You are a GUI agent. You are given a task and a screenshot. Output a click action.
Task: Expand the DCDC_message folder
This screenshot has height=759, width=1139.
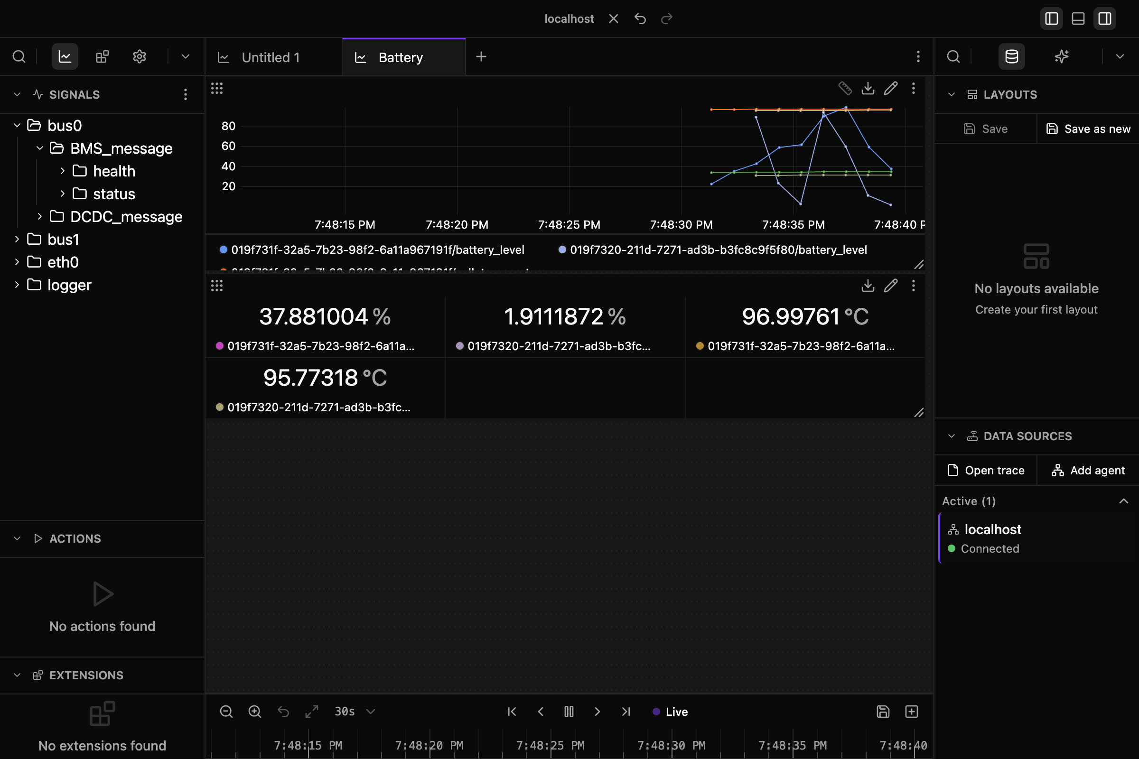(40, 216)
